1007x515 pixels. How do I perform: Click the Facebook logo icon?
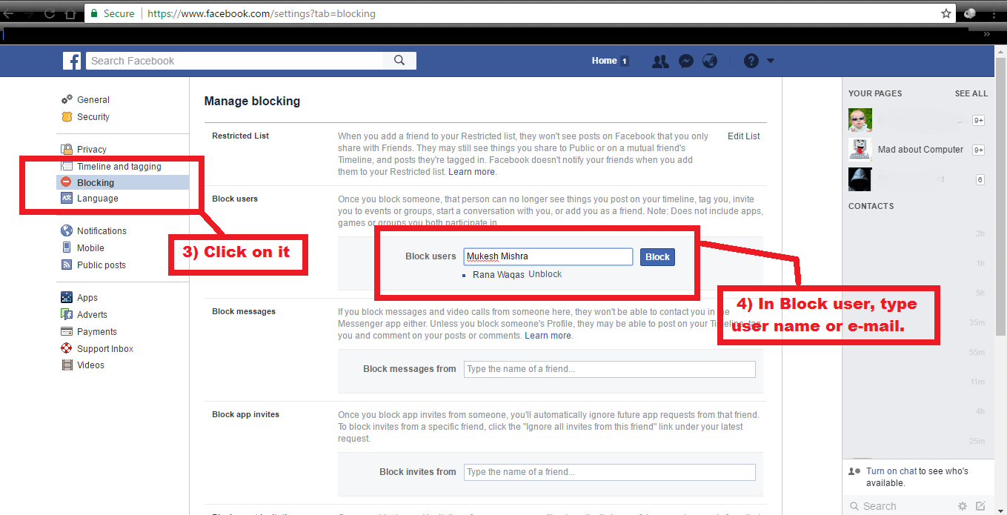click(72, 61)
